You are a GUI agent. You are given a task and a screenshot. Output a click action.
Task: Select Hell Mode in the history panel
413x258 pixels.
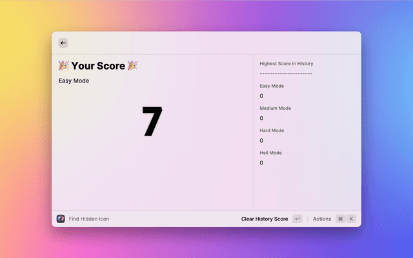tap(270, 153)
